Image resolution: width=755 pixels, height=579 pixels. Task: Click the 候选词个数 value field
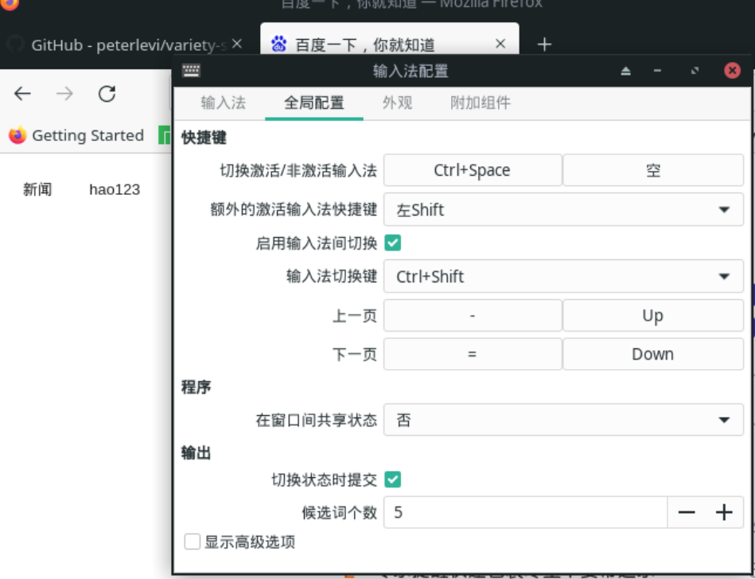[525, 512]
